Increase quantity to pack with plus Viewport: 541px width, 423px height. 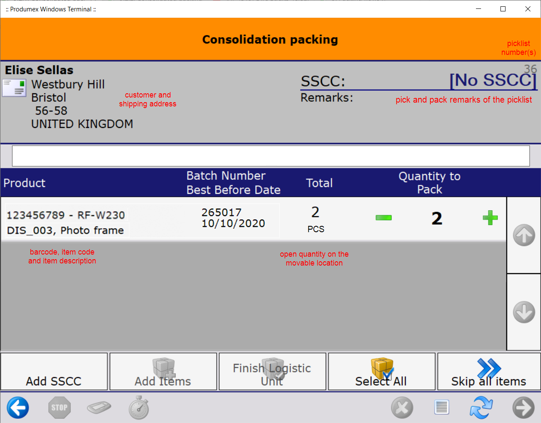click(x=490, y=218)
